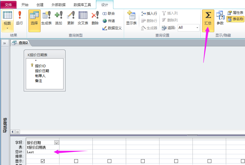Viewport: 245px width, 165px height.
Task: Switch to the 创建 ribbon tab
Action: pos(40,5)
